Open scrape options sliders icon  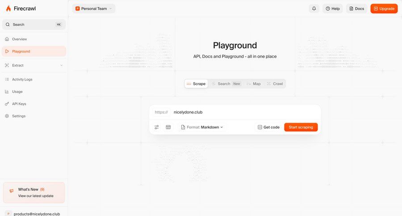coord(157,127)
